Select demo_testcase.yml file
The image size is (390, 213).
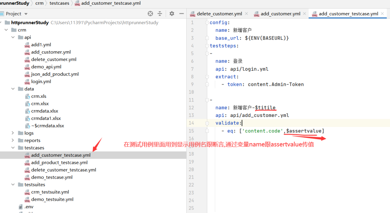point(52,177)
